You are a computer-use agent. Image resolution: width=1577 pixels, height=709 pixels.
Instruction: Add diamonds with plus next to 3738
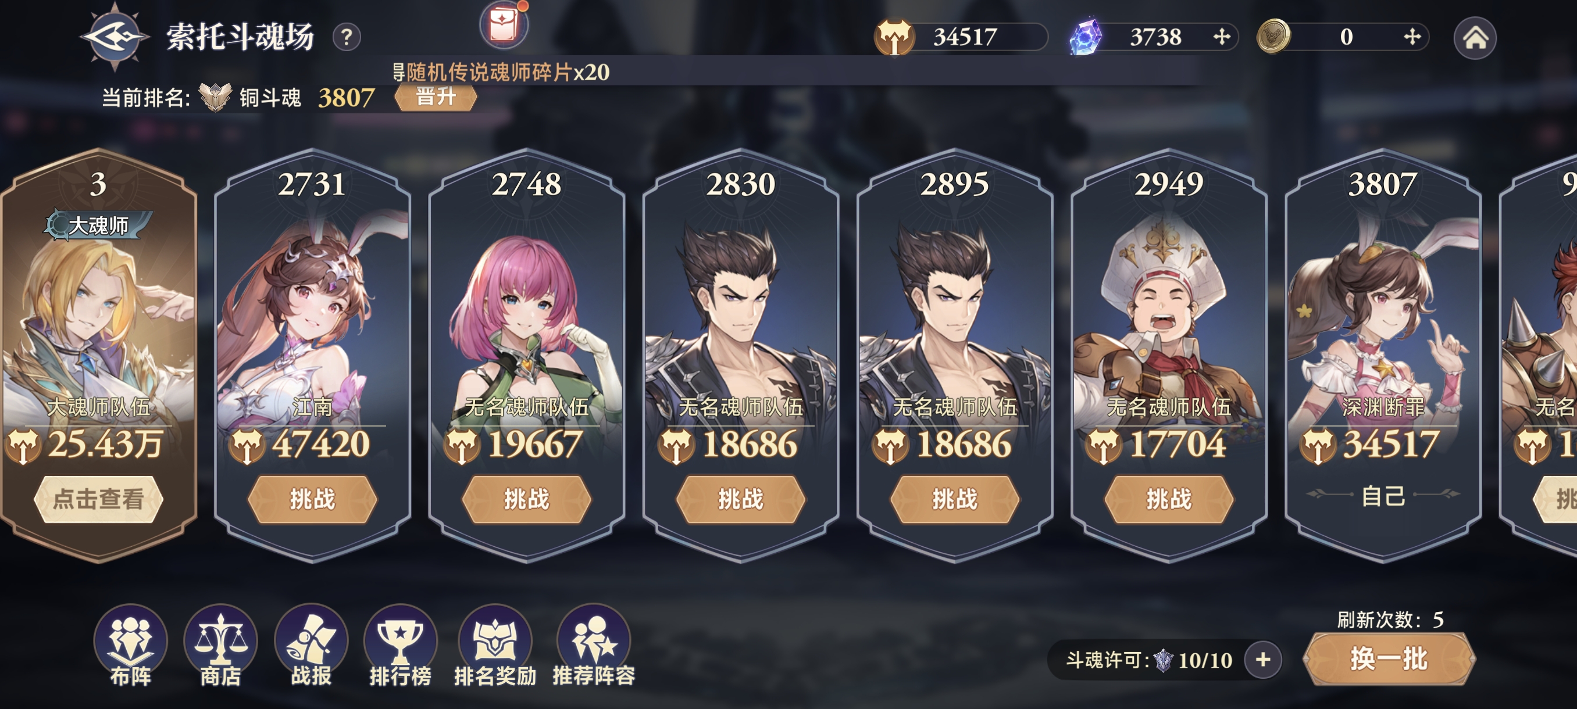coord(1222,37)
